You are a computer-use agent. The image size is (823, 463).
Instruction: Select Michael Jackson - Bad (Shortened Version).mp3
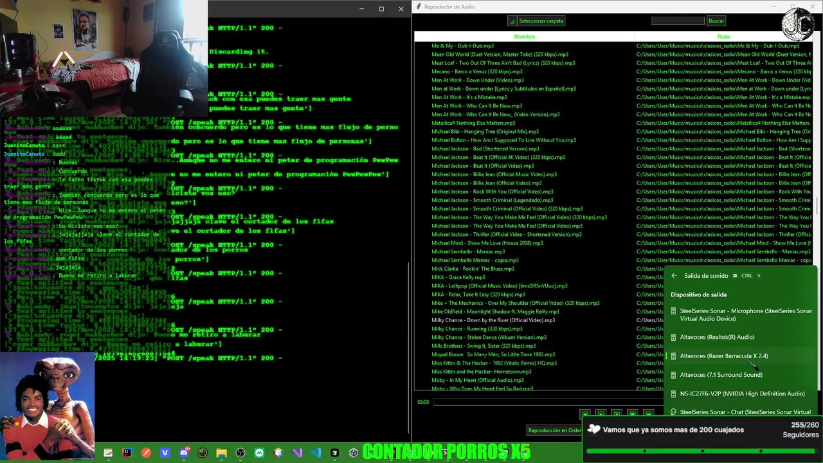coord(485,149)
